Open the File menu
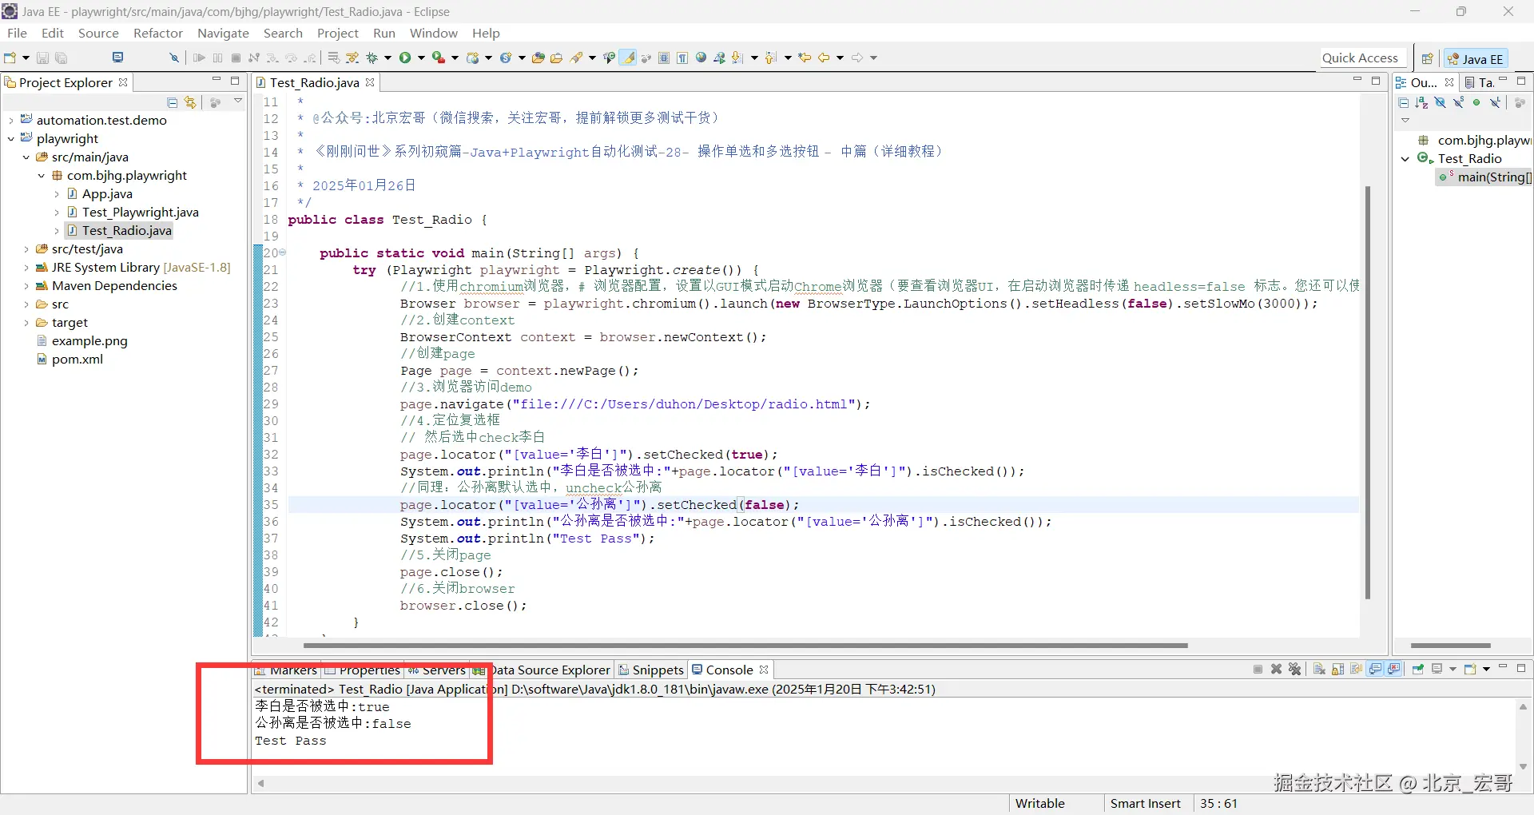Image resolution: width=1534 pixels, height=815 pixels. pos(17,33)
